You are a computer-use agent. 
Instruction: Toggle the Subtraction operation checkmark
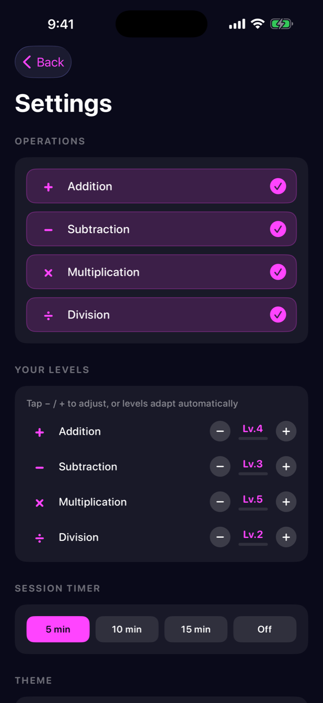pos(278,229)
